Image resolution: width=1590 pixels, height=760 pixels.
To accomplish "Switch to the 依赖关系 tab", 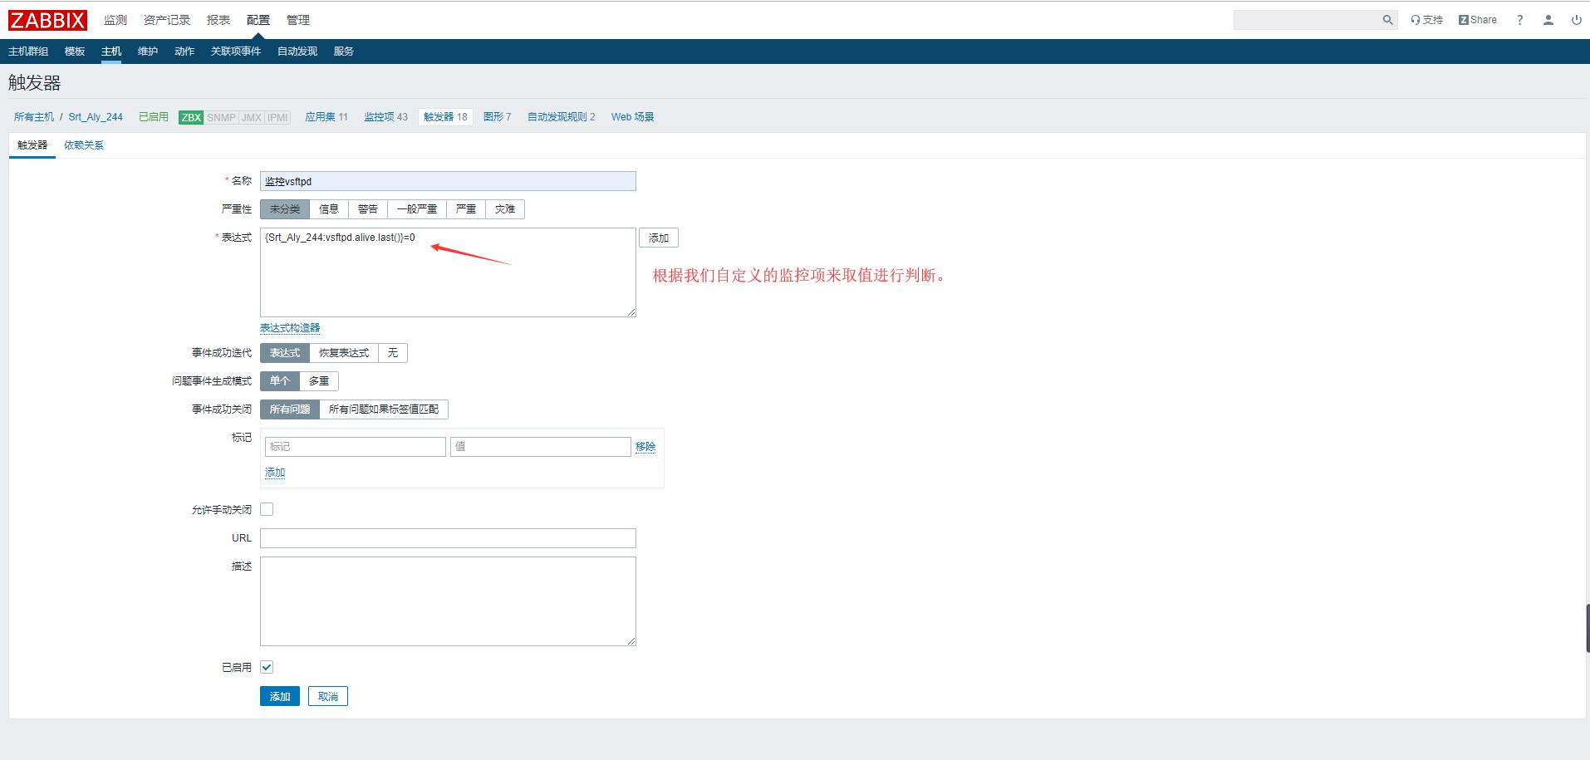I will click(84, 145).
